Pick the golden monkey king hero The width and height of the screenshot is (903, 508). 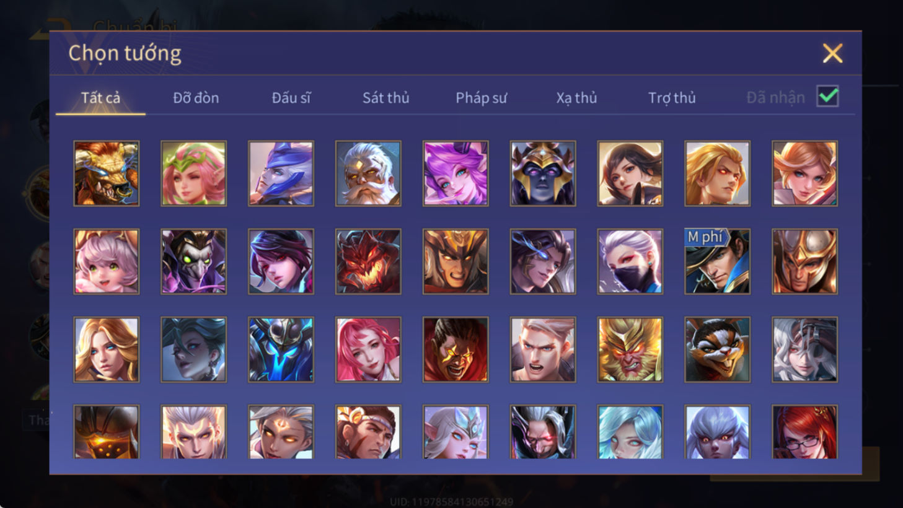click(630, 349)
